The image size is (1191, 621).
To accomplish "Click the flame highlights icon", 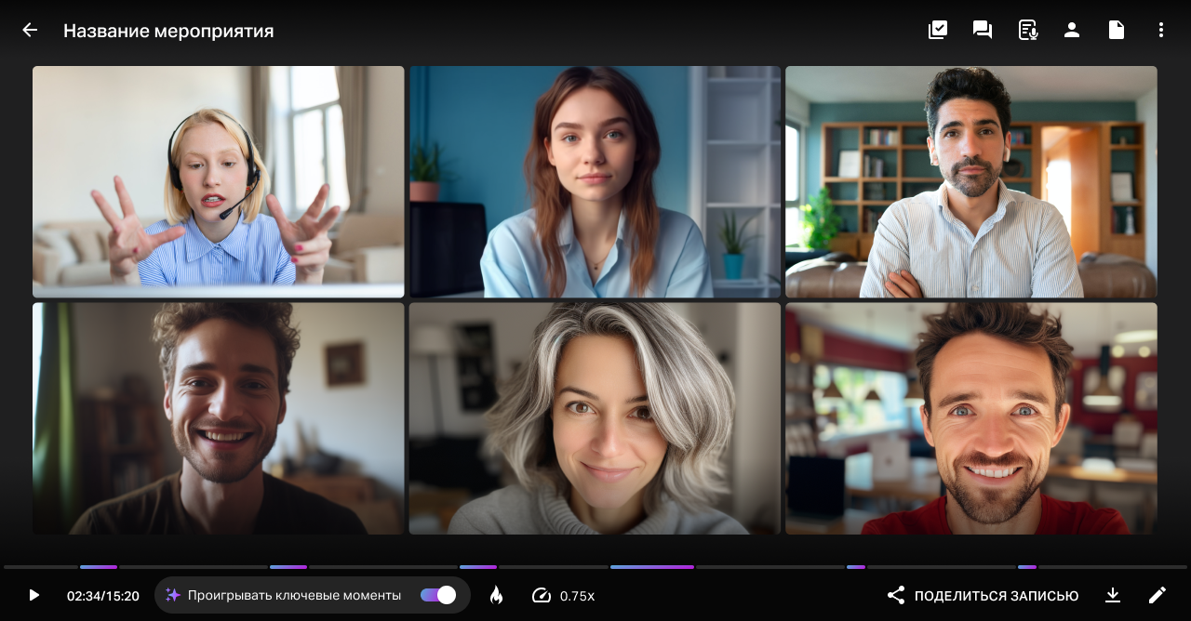I will (496, 595).
